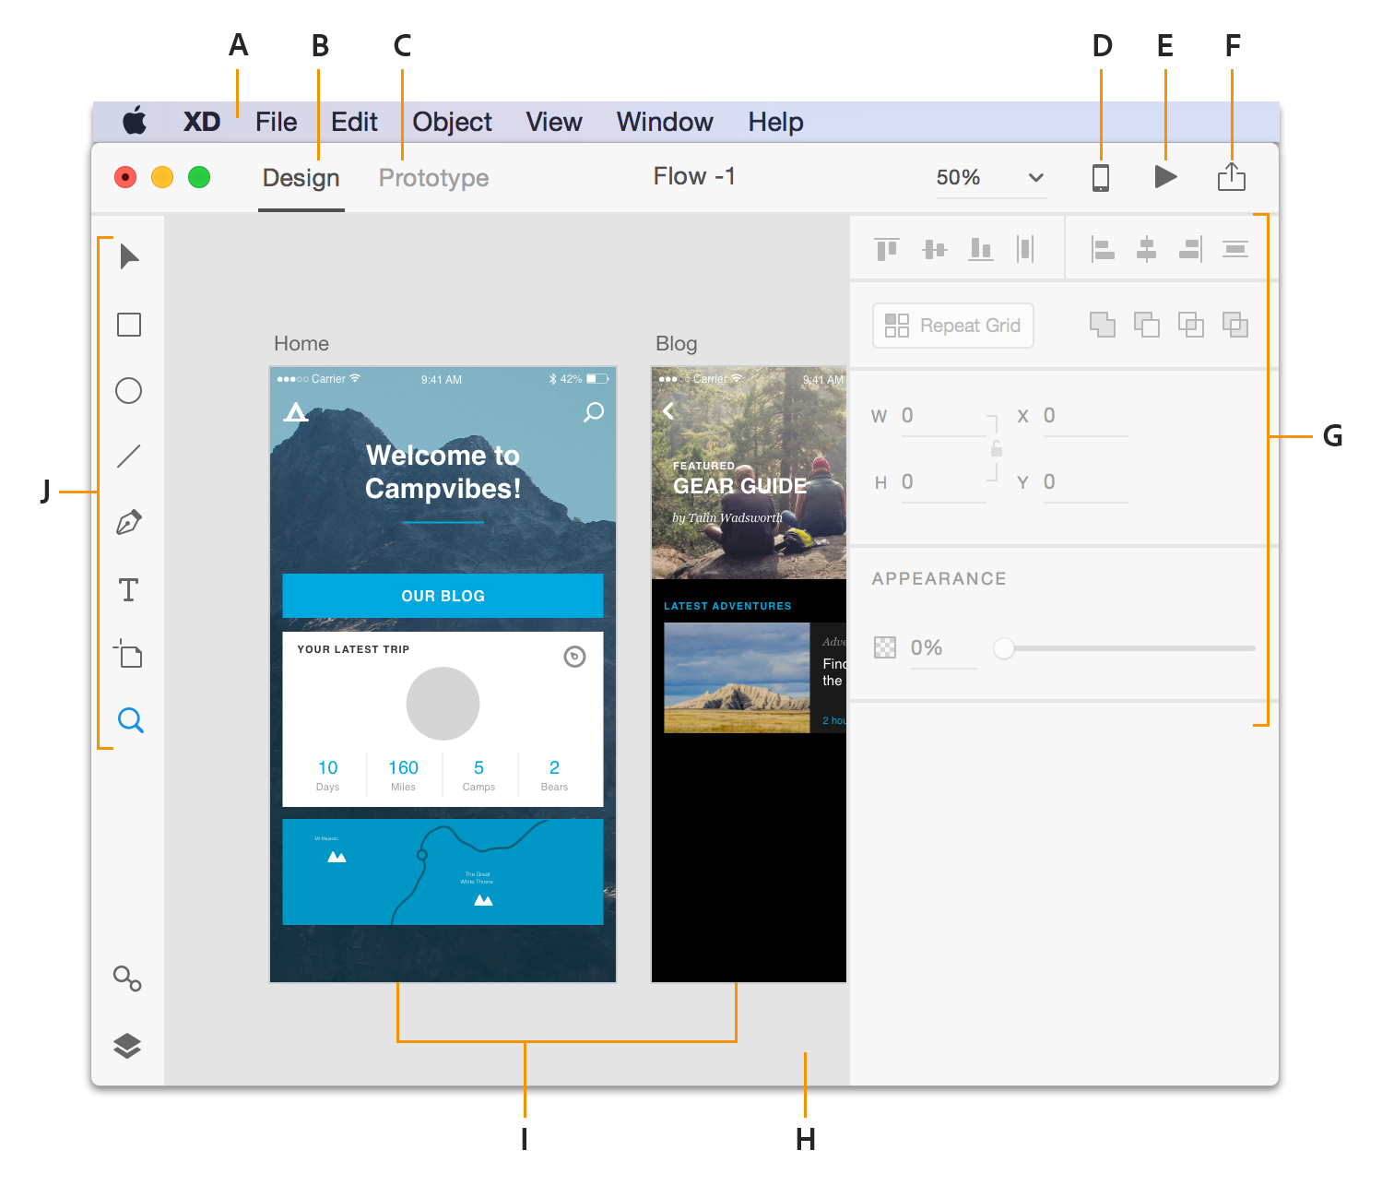Click the Repeat Grid button
The height and width of the screenshot is (1186, 1382).
952,325
